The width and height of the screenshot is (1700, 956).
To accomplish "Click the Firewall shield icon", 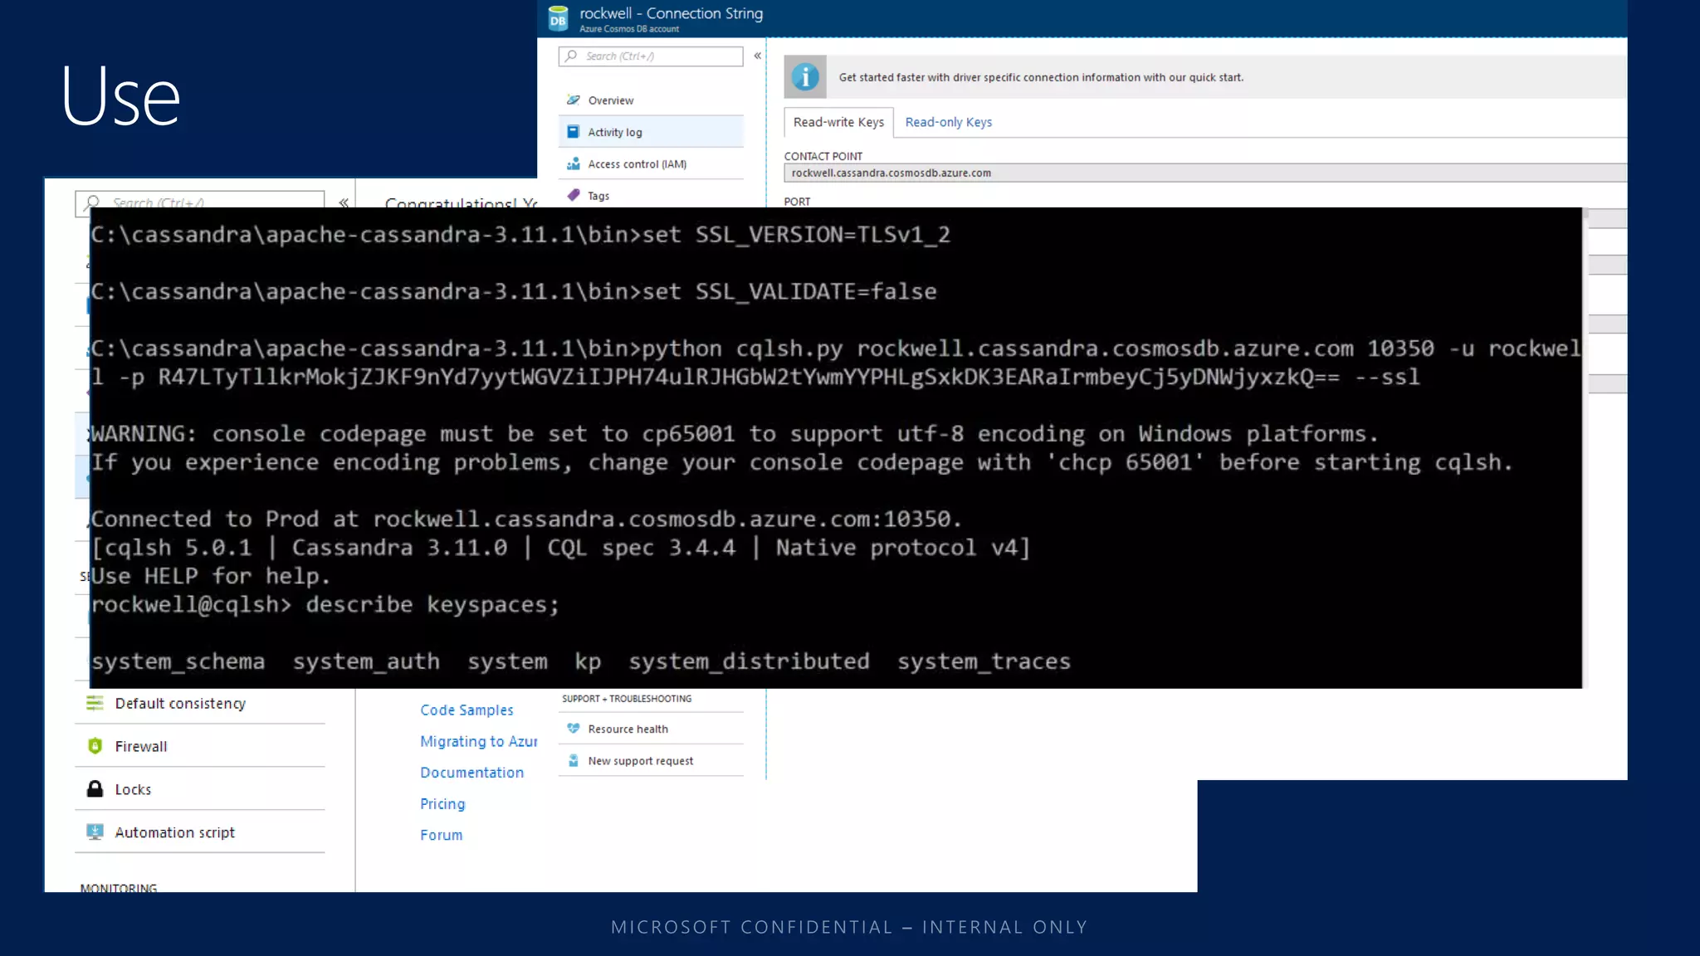I will pyautogui.click(x=95, y=746).
